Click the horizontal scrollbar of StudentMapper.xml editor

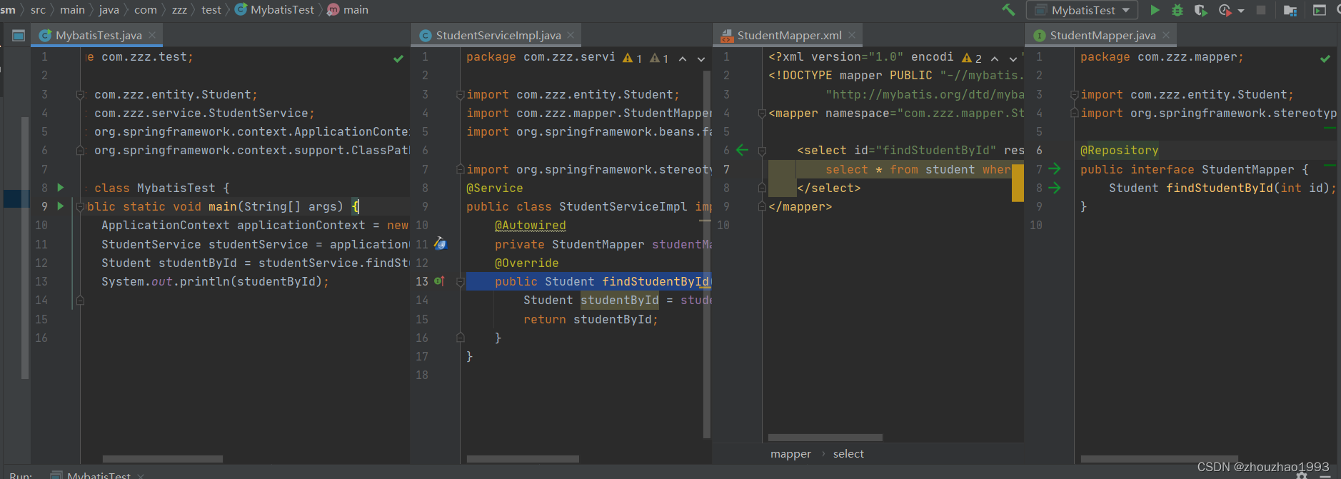[x=825, y=438]
